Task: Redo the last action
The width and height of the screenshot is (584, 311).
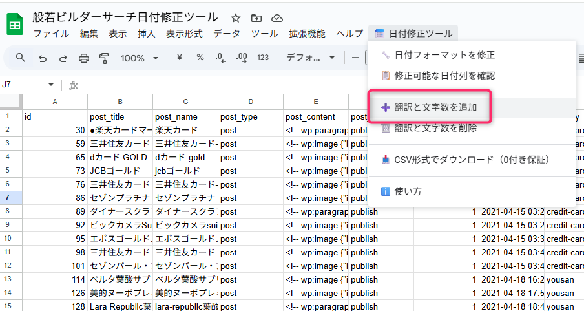Action: [x=63, y=58]
